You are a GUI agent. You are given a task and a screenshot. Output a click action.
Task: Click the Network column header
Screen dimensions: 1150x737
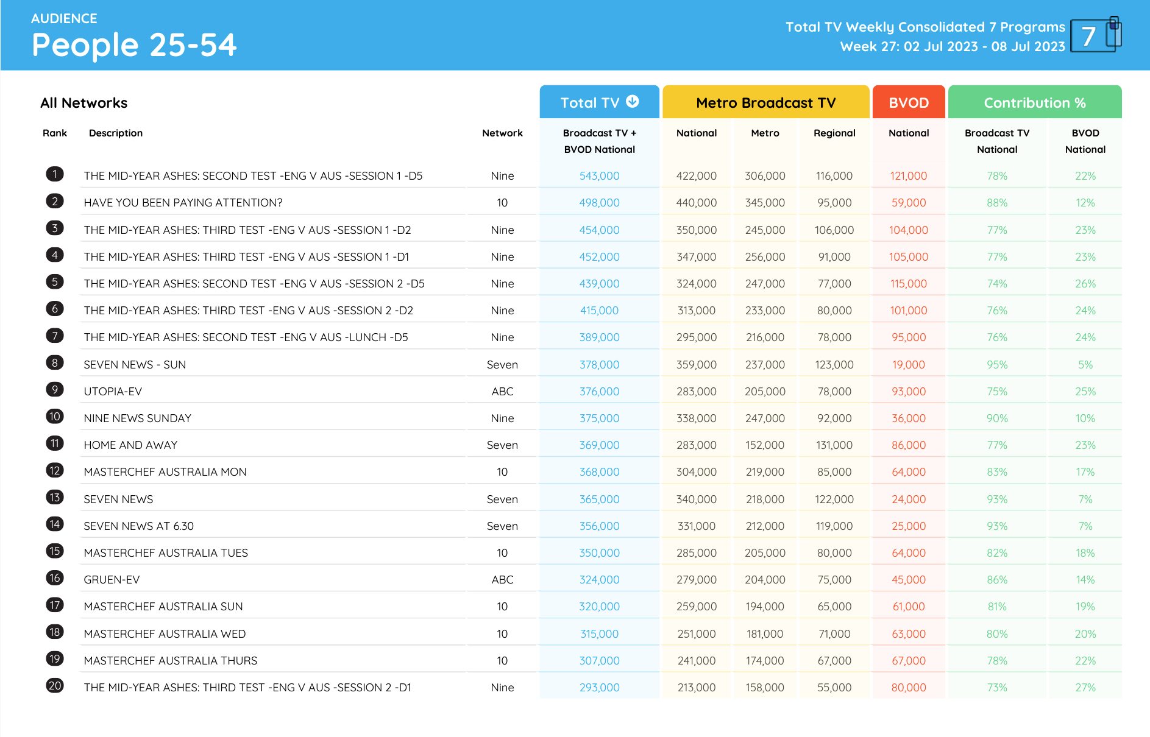pos(502,133)
